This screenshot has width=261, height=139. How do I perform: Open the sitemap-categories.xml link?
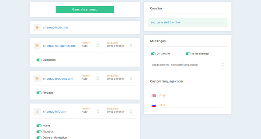pos(59,46)
